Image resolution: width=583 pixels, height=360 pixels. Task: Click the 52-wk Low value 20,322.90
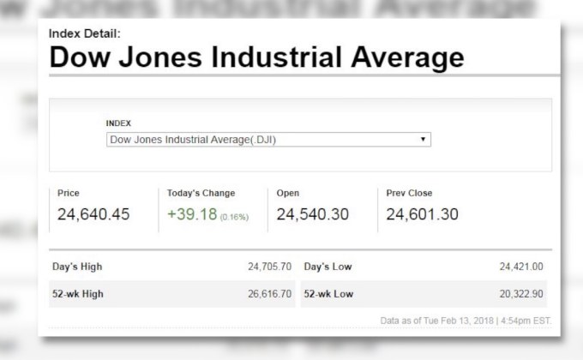click(x=521, y=293)
